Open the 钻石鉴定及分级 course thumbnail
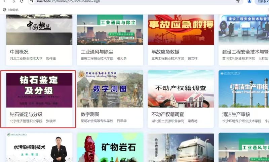Image resolution: width=269 pixels, height=162 pixels. pyautogui.click(x=39, y=90)
